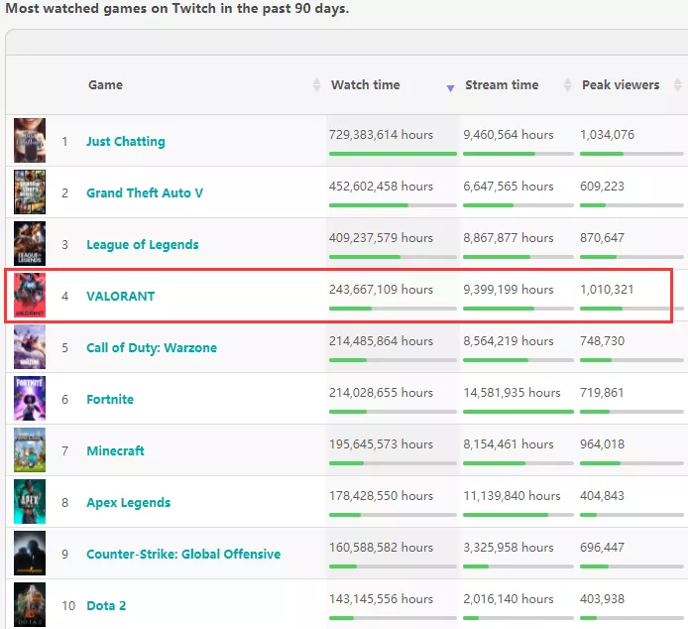688x629 pixels.
Task: Click Grand Theft Auto V watch time bar
Action: [x=393, y=205]
